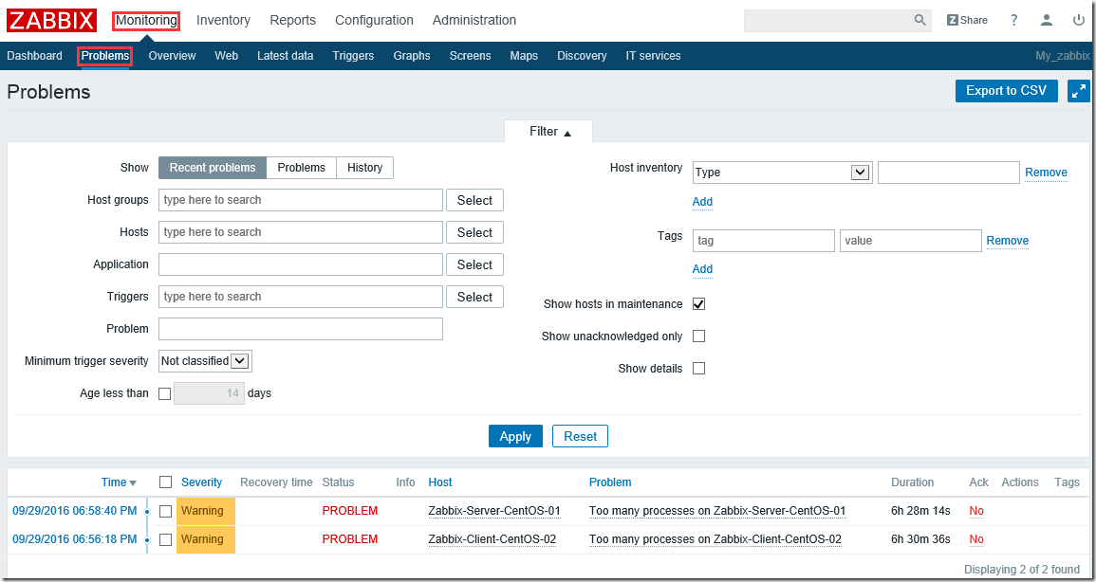Focus the Host groups search field

tap(301, 200)
